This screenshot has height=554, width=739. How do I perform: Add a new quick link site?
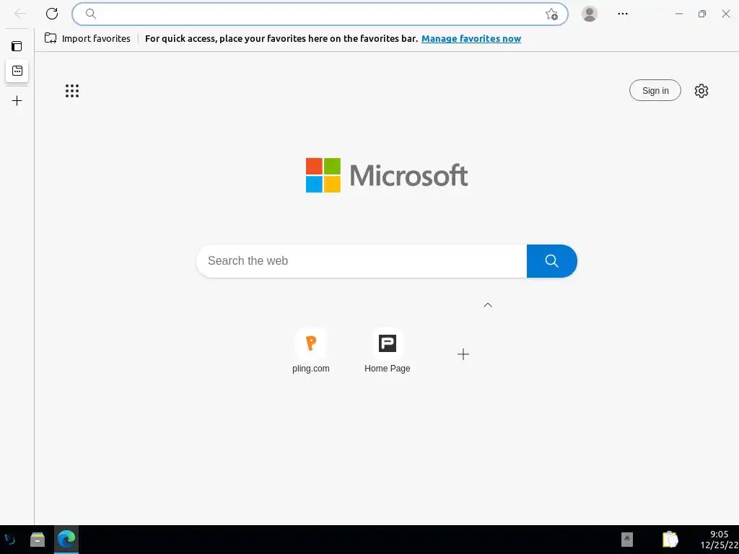click(463, 354)
